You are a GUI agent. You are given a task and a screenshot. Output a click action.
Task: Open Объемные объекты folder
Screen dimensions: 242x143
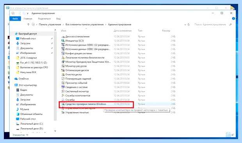(31, 114)
